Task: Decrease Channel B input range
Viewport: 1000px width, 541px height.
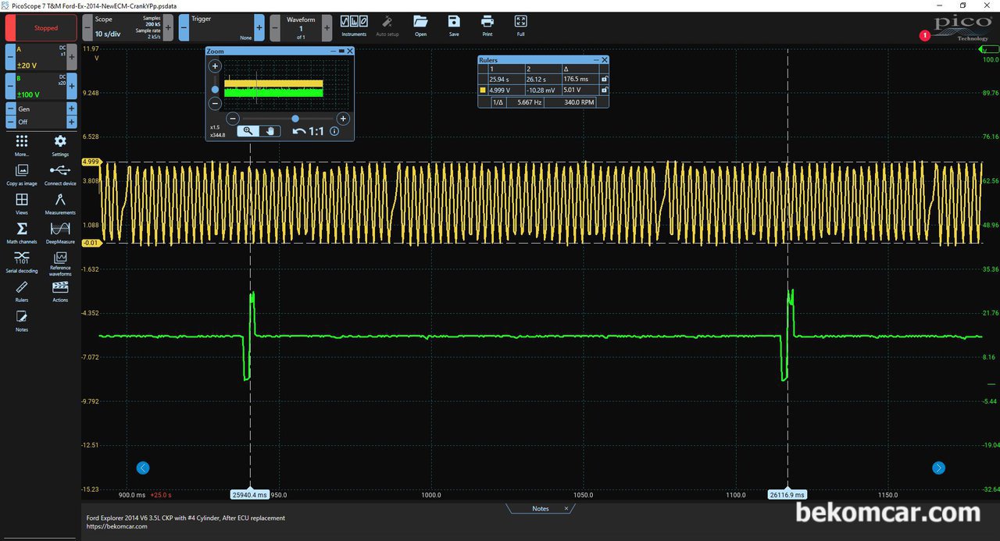Action: pos(11,86)
